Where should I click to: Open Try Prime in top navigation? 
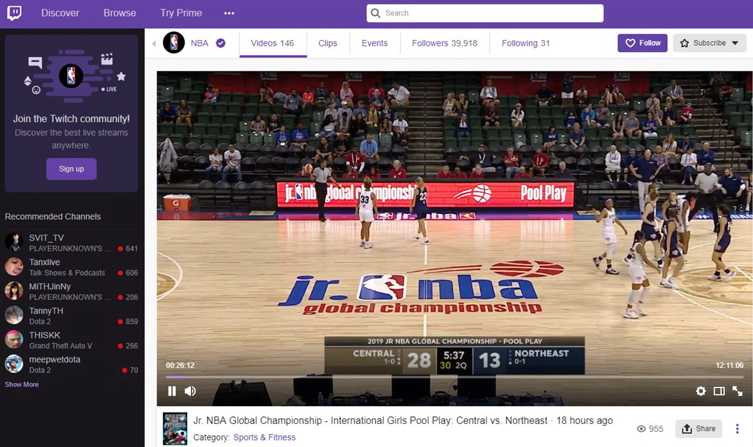click(181, 13)
